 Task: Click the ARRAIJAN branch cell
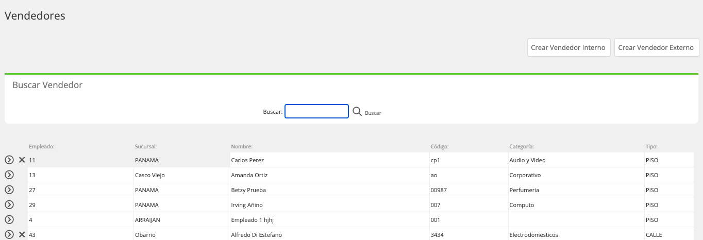(x=181, y=220)
